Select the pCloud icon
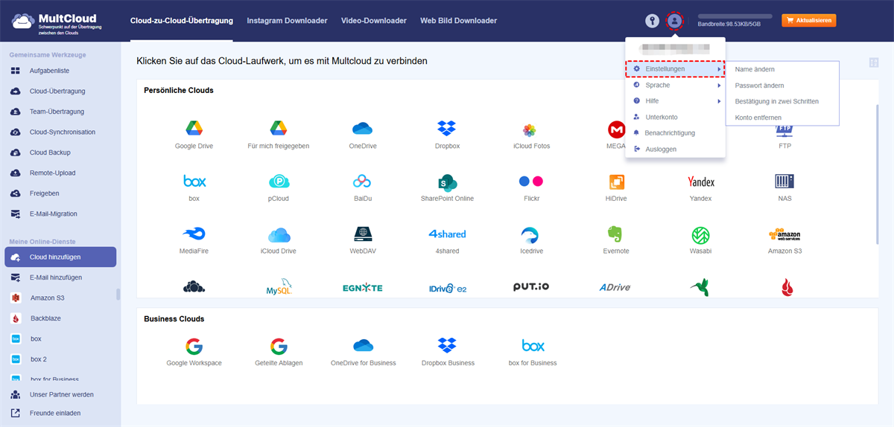The image size is (894, 427). pyautogui.click(x=279, y=182)
